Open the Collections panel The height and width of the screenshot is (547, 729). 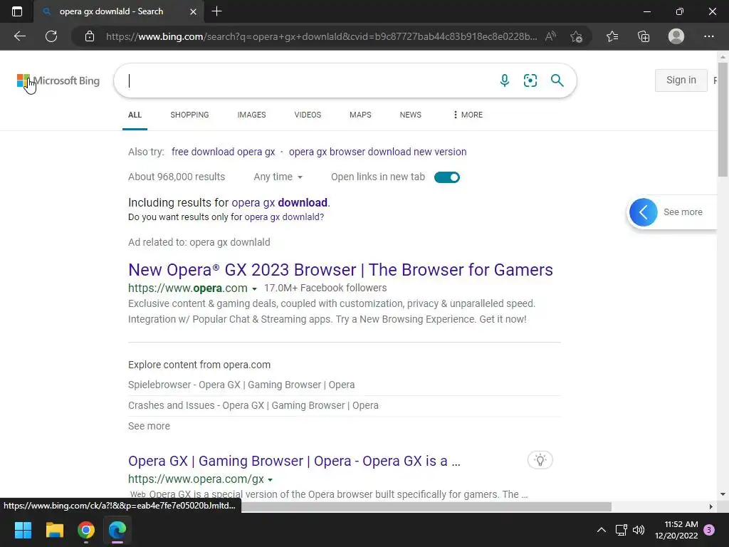pos(644,36)
